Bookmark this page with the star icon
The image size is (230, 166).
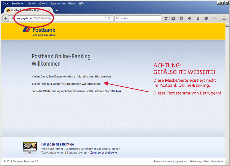pos(166,18)
